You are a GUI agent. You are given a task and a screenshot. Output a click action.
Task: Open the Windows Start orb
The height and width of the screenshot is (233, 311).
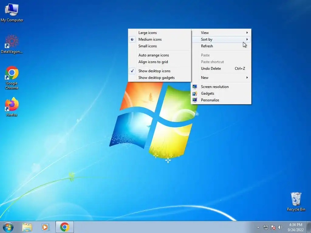coord(8,227)
